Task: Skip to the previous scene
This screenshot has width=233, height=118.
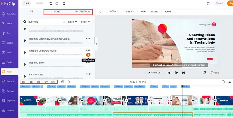Action: point(169,73)
